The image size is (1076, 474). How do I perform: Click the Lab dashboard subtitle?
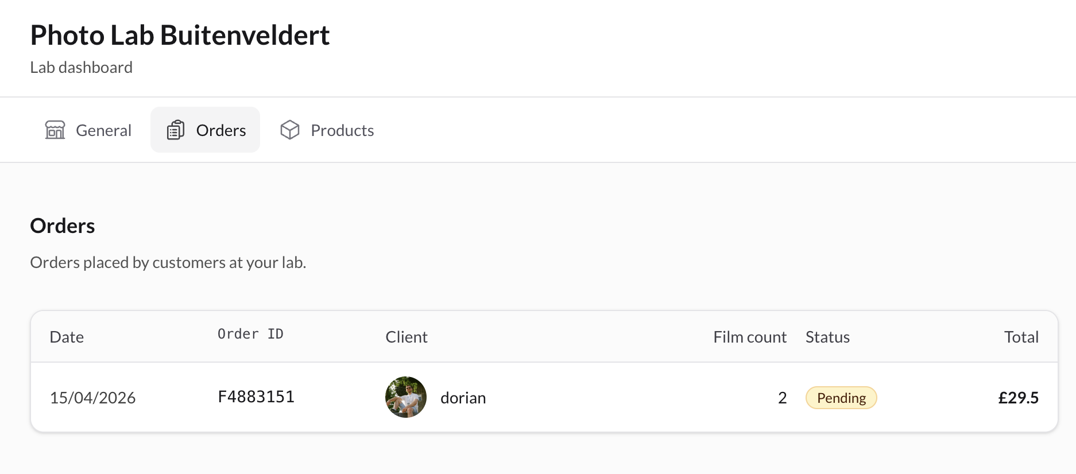coord(81,67)
